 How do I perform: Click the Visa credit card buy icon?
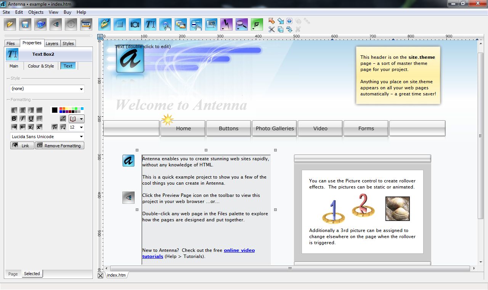(86, 24)
